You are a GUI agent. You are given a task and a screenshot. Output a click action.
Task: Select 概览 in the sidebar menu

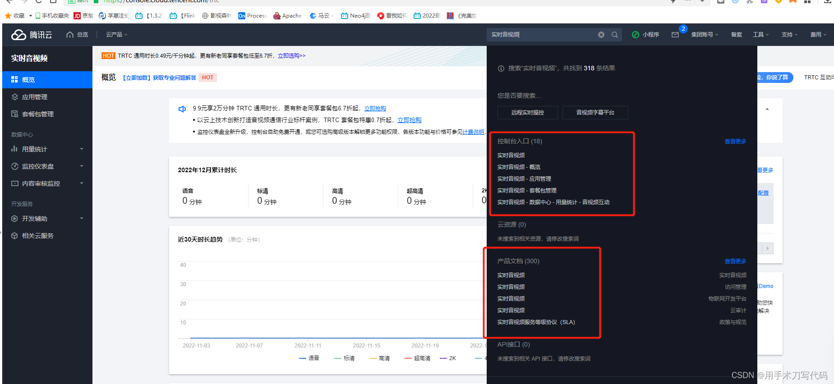[47, 80]
